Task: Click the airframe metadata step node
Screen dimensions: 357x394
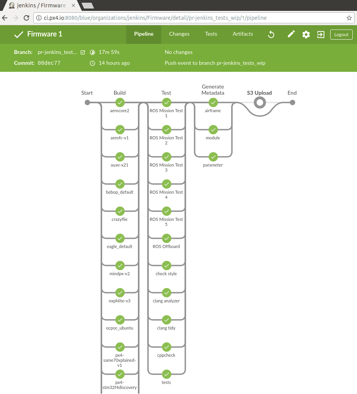Action: [213, 102]
